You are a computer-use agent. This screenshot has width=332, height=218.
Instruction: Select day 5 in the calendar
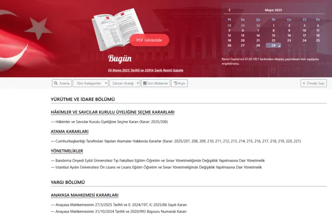[x=229, y=30]
